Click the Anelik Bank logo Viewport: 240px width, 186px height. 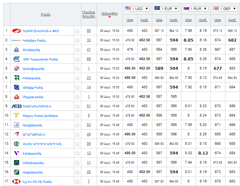17,87
